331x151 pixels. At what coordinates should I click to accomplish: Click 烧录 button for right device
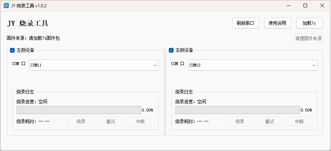click(240, 121)
